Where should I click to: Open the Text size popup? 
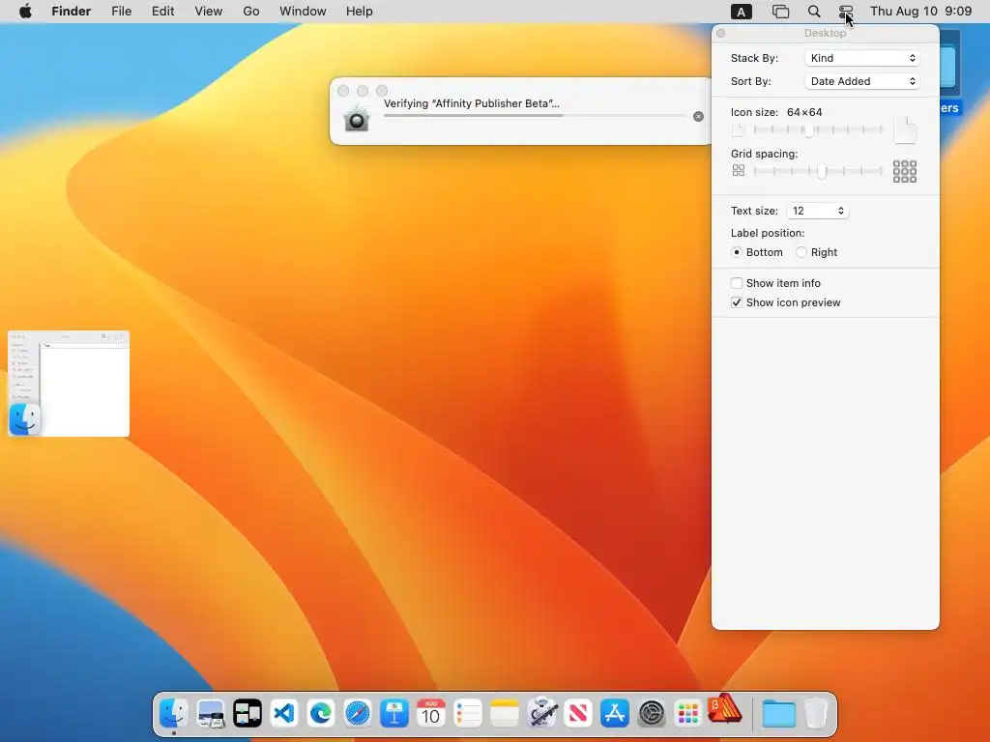click(818, 211)
